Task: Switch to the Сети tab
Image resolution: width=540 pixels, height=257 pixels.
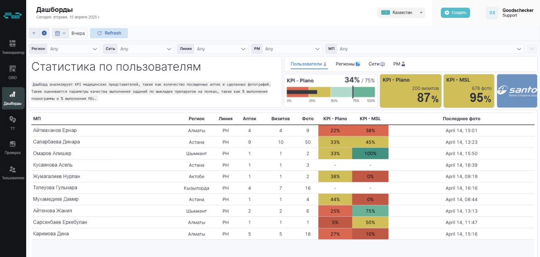Action: pyautogui.click(x=376, y=64)
